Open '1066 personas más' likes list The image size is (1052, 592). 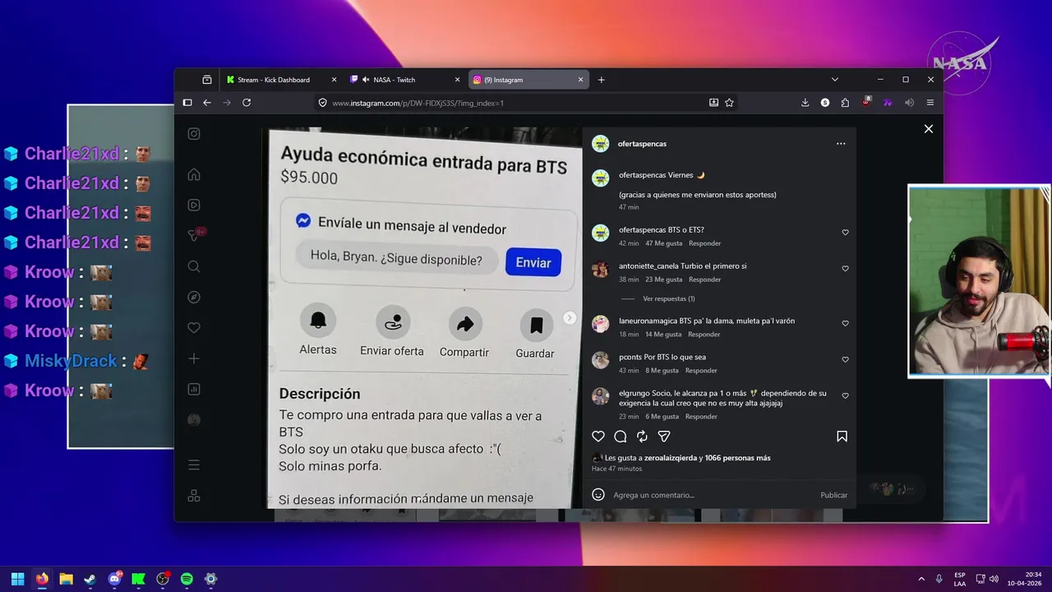tap(738, 458)
